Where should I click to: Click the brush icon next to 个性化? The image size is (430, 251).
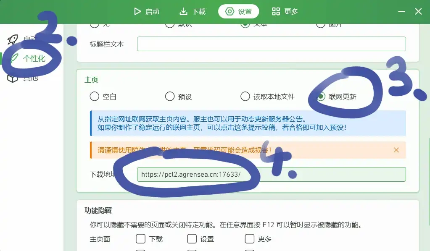(x=13, y=58)
